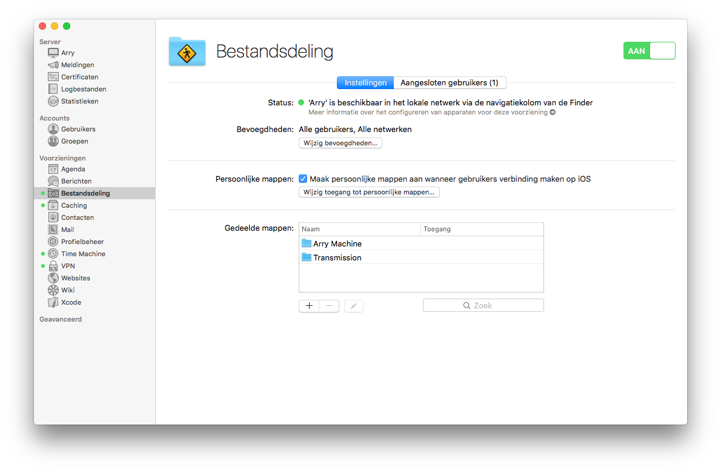Switch to Aangesloten gebruikers tab
The image size is (721, 473).
click(x=450, y=83)
